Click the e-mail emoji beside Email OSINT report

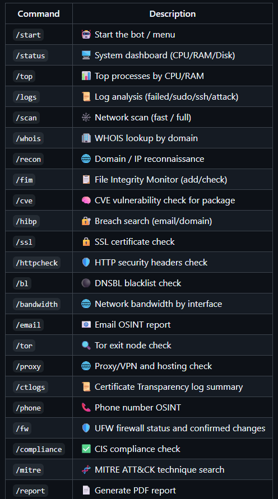(x=86, y=325)
